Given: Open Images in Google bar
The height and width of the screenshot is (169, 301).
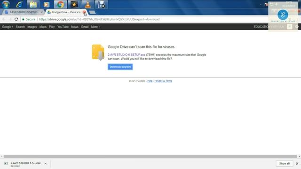Looking at the screenshot, I should coord(32,27).
